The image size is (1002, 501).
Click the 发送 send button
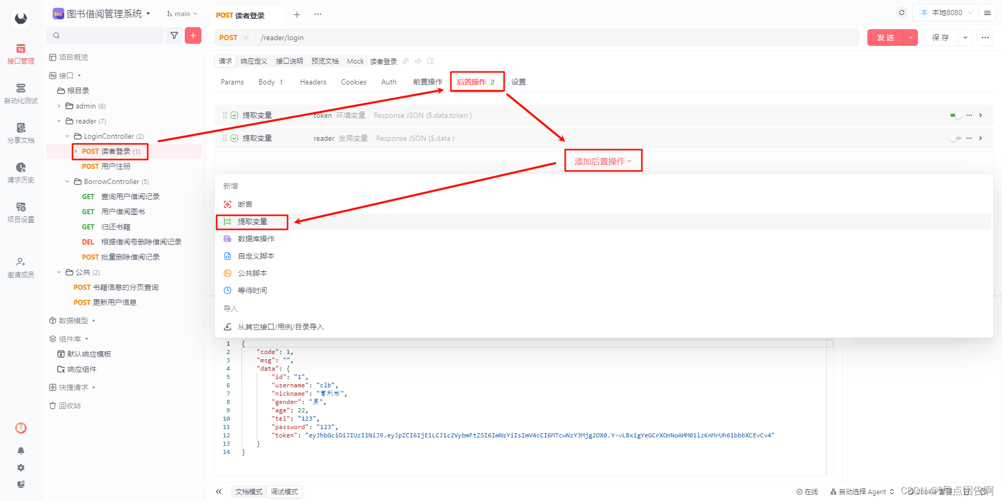886,38
